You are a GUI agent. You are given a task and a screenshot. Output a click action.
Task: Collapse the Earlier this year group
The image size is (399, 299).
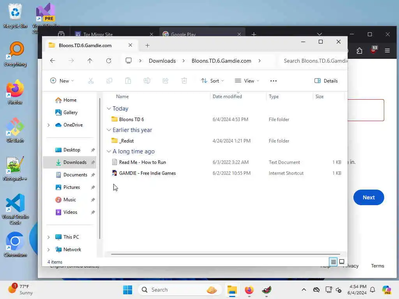click(109, 130)
